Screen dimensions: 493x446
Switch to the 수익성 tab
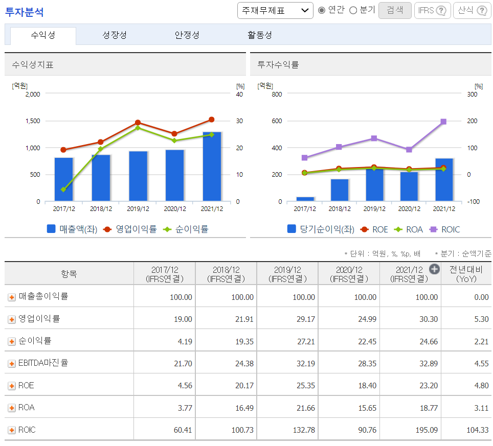(x=43, y=35)
